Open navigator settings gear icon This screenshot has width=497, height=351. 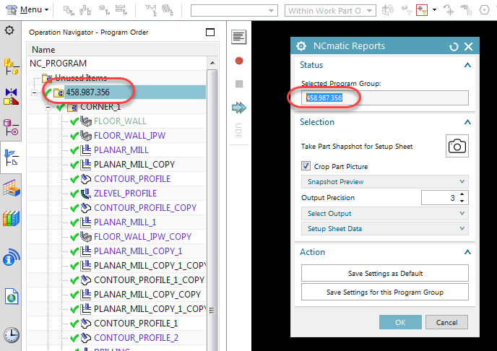tap(9, 30)
